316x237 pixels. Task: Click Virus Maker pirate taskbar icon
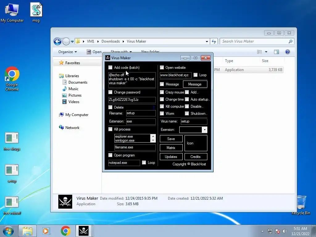coord(84,231)
